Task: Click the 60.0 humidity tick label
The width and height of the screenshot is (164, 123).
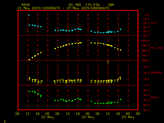Action: click(x=146, y=110)
